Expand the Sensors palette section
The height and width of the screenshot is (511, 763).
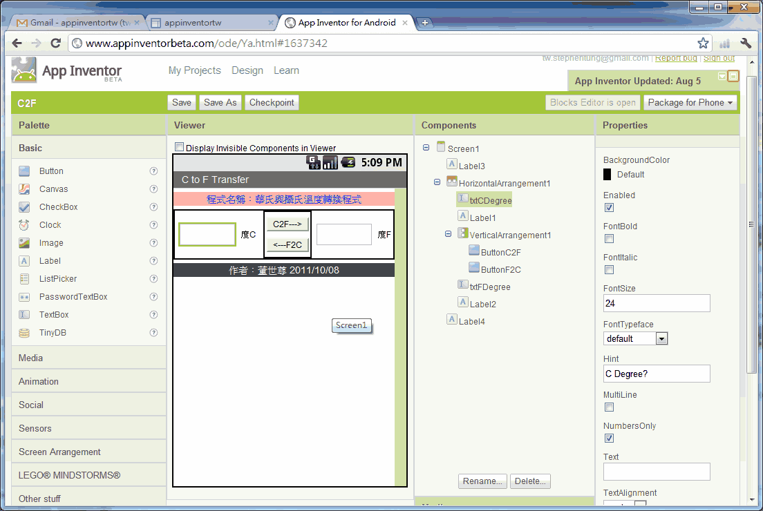coord(88,428)
